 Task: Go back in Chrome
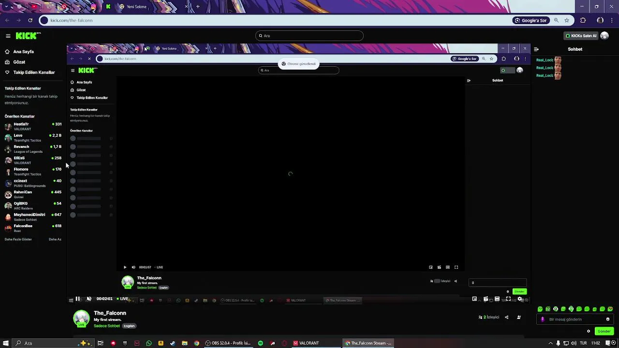[7, 20]
